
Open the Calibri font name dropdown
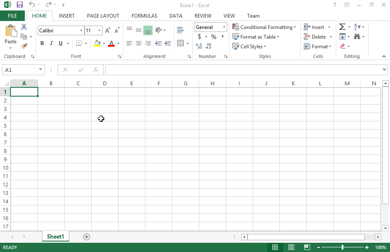[x=81, y=31]
